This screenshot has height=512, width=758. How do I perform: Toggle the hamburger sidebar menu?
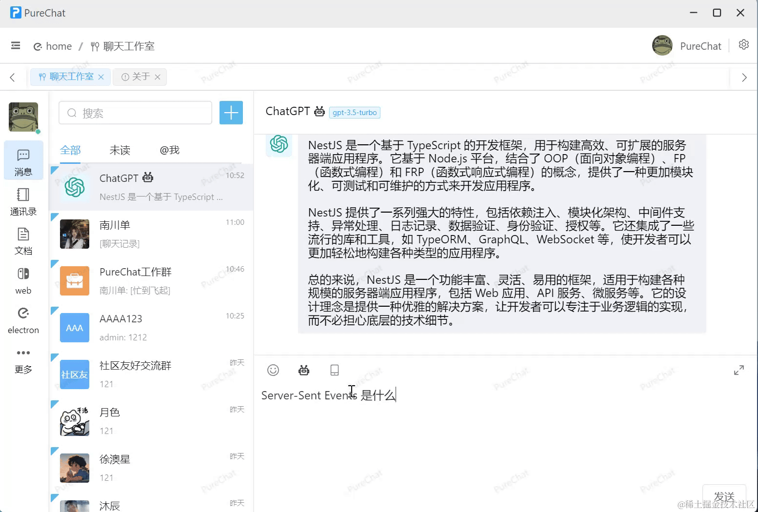tap(16, 46)
